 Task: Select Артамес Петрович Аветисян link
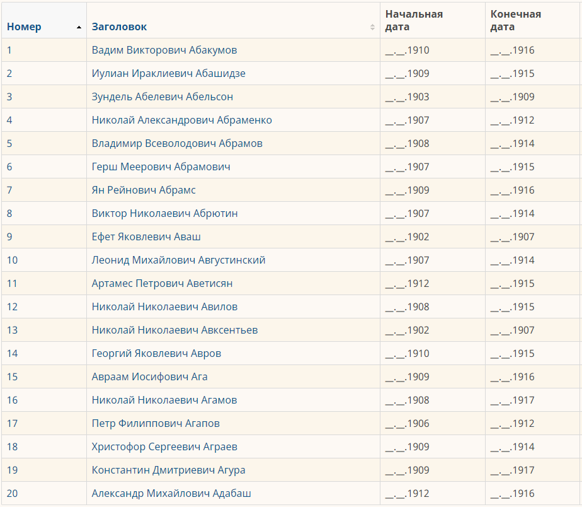pos(162,283)
